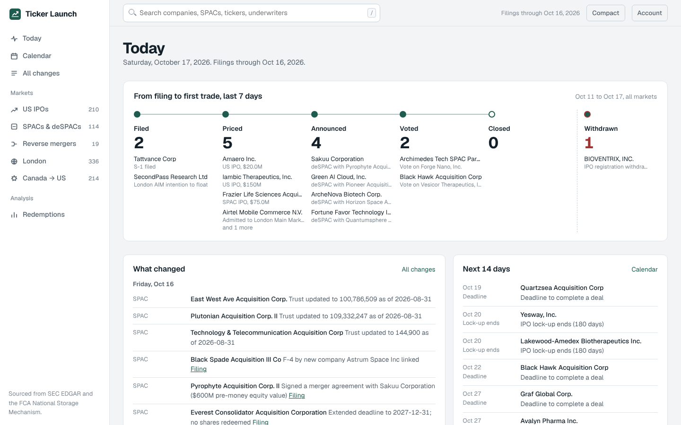Click the Calendar icon in sidebar

click(14, 56)
